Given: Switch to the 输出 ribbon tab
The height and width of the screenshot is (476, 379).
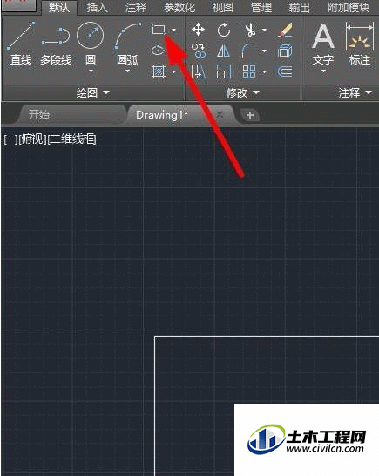Looking at the screenshot, I should (x=300, y=8).
